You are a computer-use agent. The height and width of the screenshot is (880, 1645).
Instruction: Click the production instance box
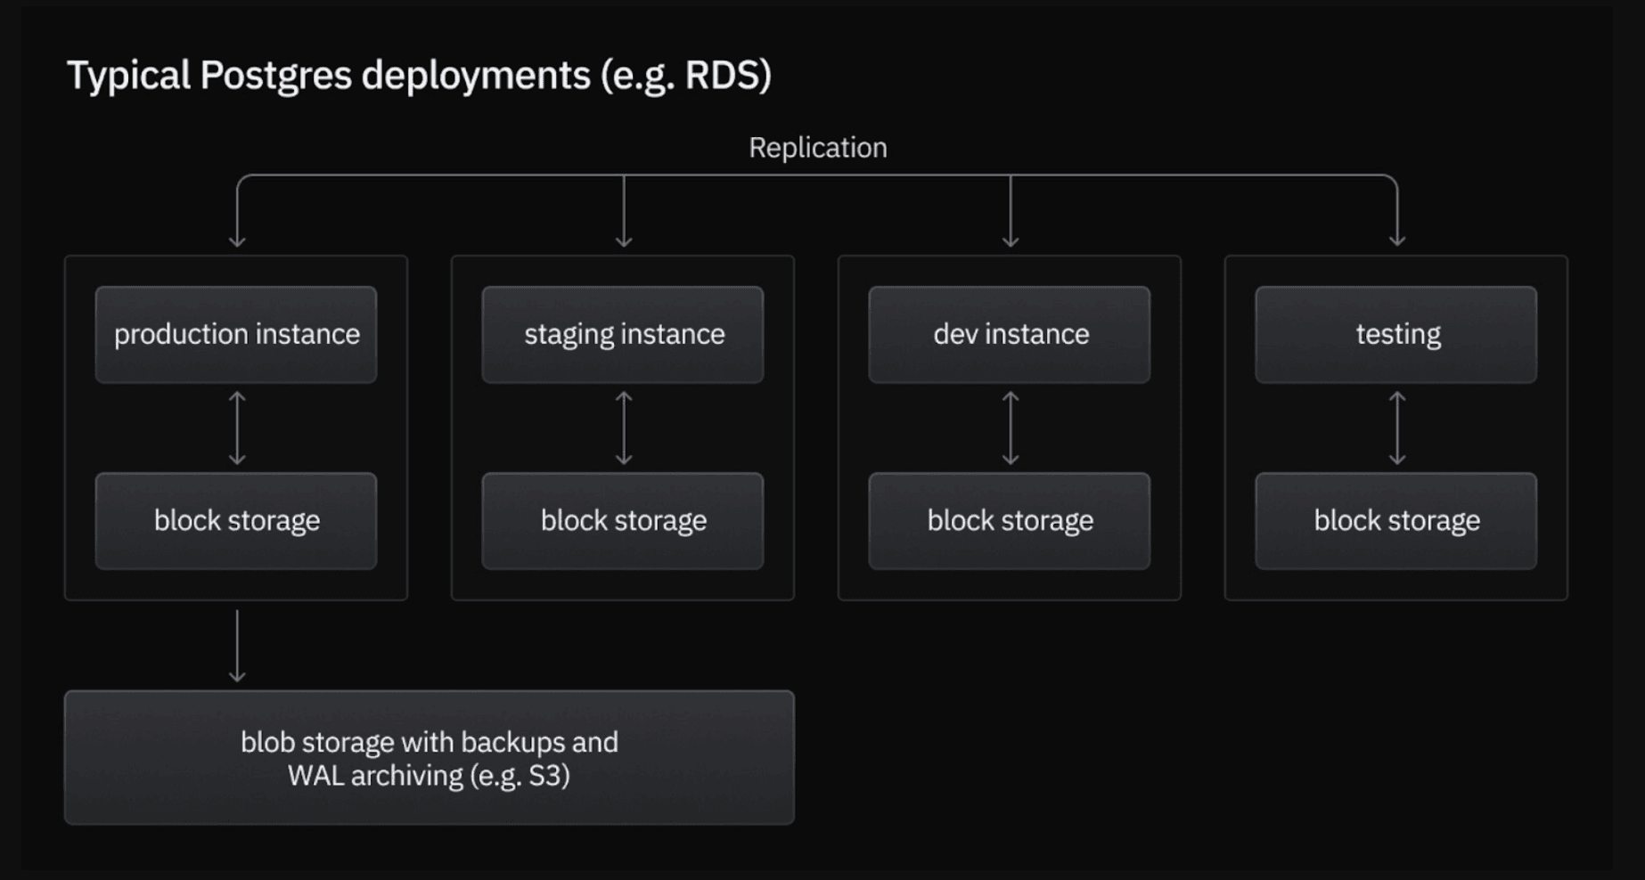click(x=236, y=334)
